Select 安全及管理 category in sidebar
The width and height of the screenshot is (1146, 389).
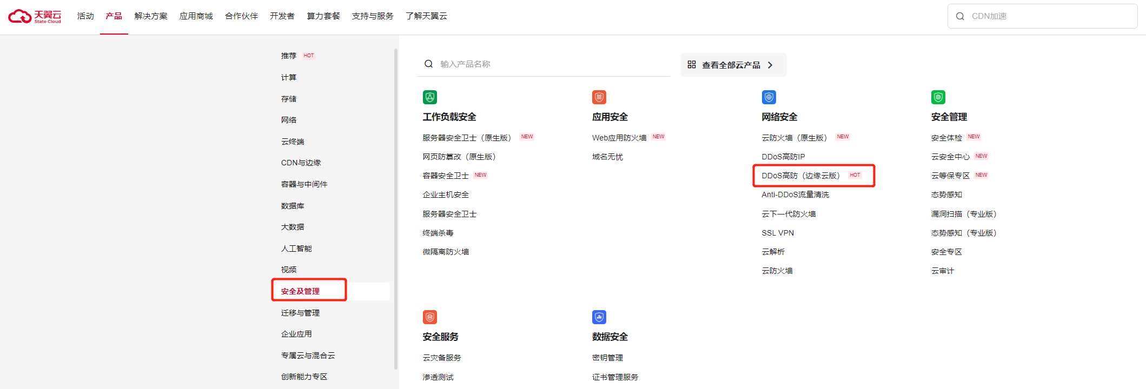pos(300,291)
